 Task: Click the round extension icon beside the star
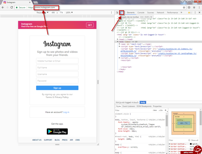[x=189, y=7]
